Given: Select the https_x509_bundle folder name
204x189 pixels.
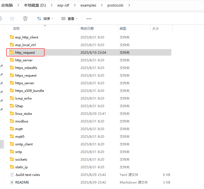Looking at the screenshot, I should coord(30,91).
